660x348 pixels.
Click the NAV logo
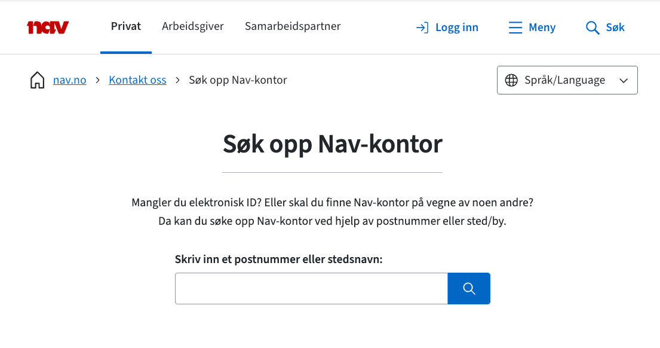(x=47, y=27)
